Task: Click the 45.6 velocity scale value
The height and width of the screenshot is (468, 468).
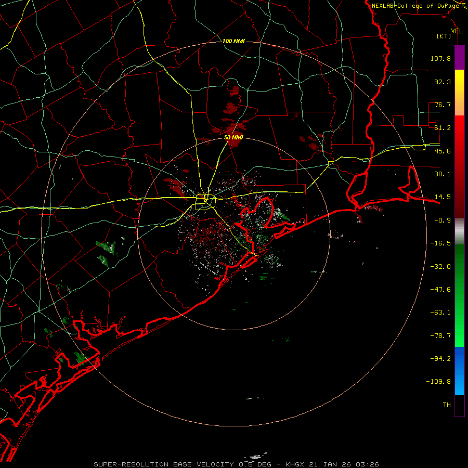Action: pyautogui.click(x=443, y=151)
